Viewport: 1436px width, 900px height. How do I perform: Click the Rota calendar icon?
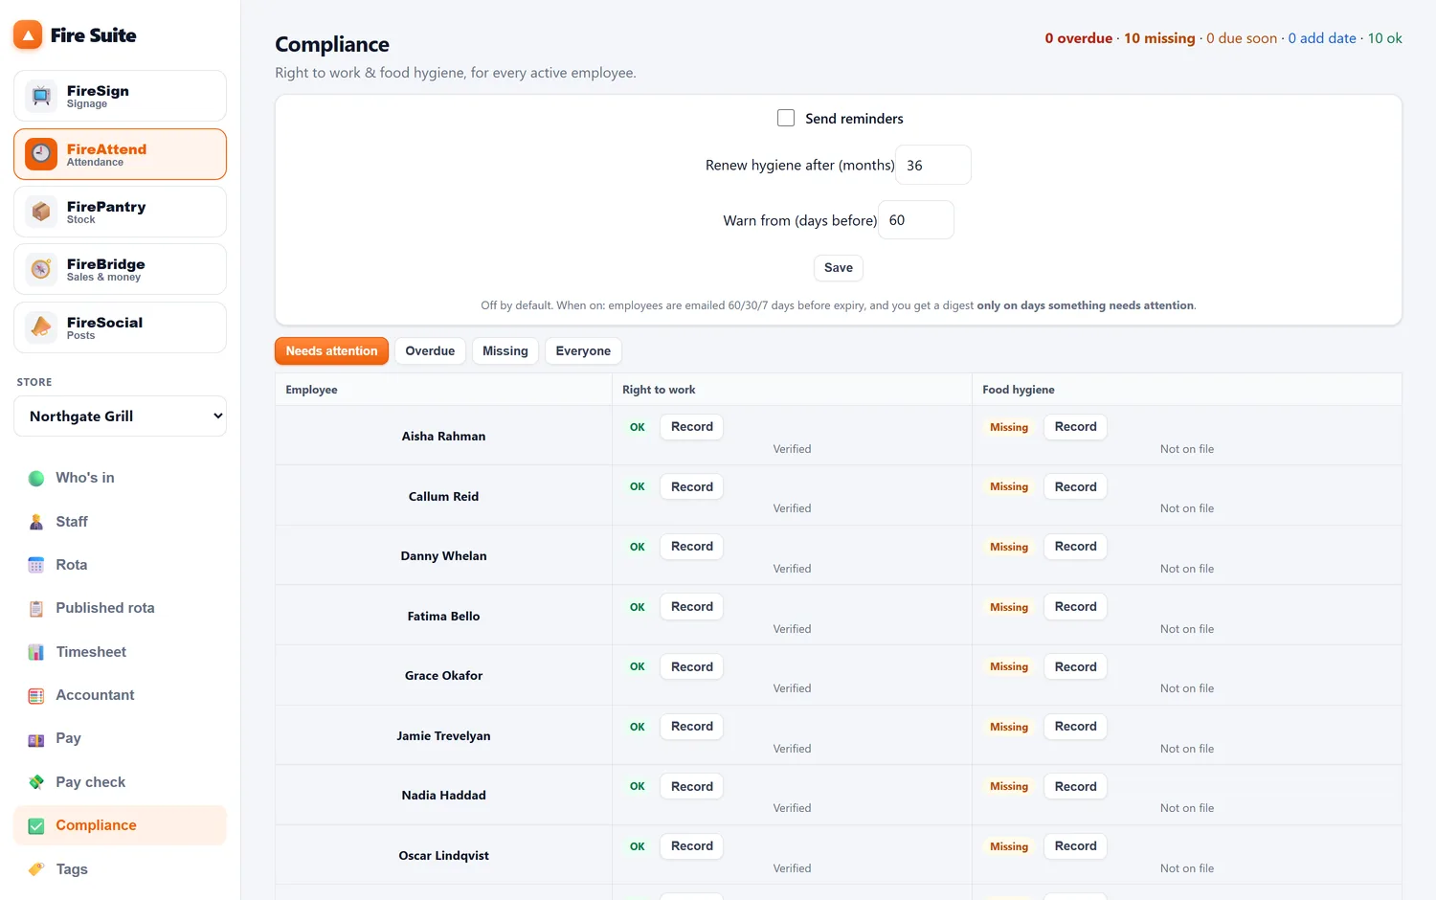tap(36, 565)
